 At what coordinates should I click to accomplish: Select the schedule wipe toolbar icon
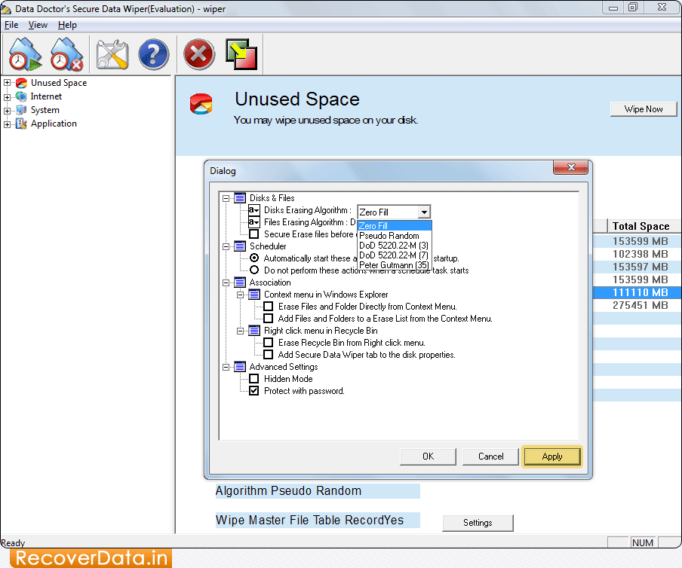tap(24, 53)
